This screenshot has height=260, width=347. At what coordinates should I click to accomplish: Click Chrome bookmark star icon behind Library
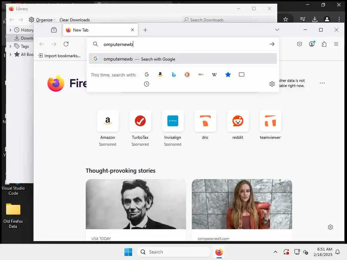[x=286, y=19]
